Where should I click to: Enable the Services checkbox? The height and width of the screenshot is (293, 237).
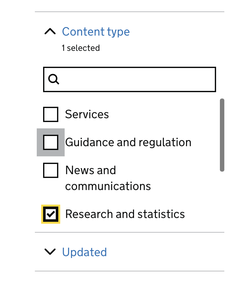pos(50,114)
